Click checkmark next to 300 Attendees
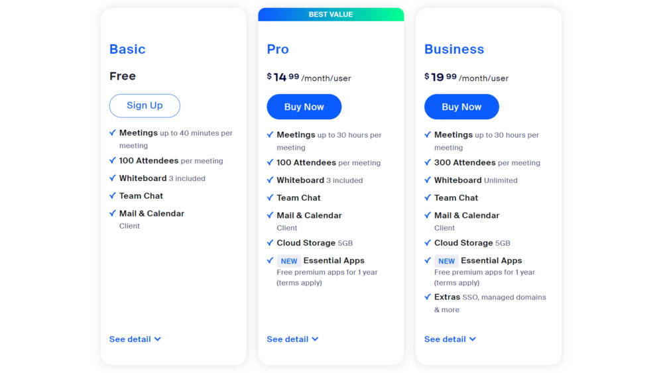This screenshot has height=373, width=663. click(428, 162)
